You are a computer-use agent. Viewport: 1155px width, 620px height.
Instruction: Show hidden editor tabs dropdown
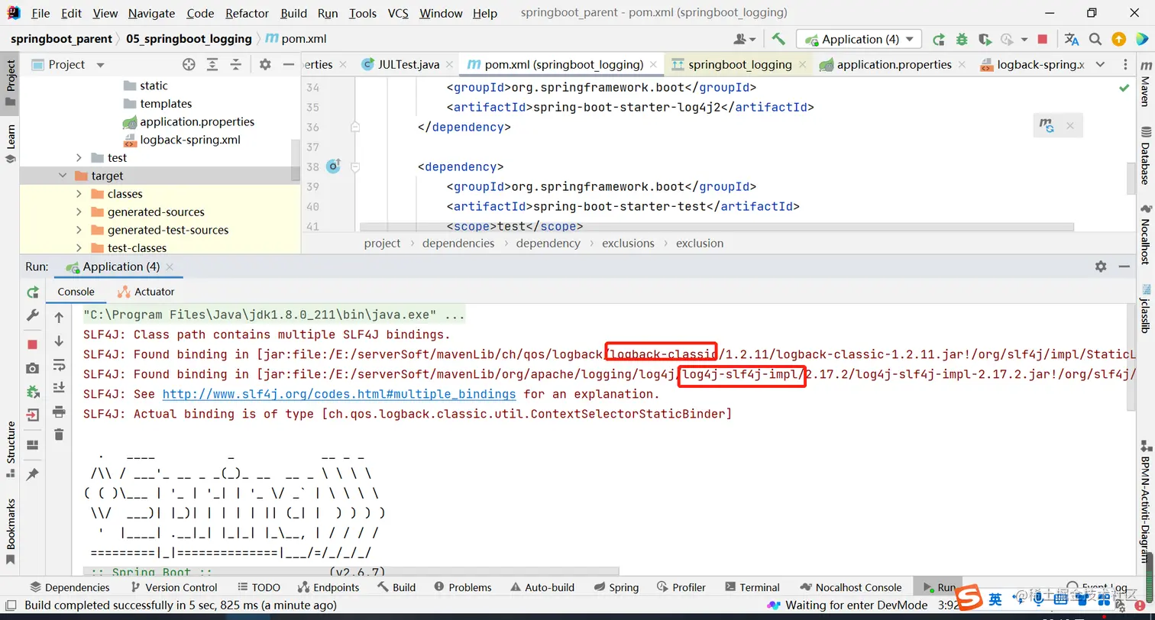point(1101,64)
